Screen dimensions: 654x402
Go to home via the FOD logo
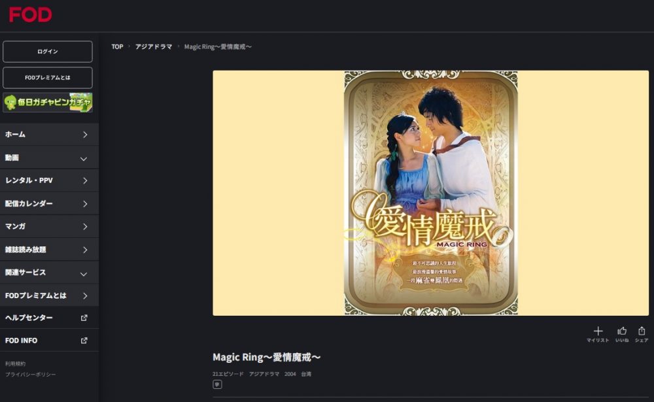(x=31, y=15)
